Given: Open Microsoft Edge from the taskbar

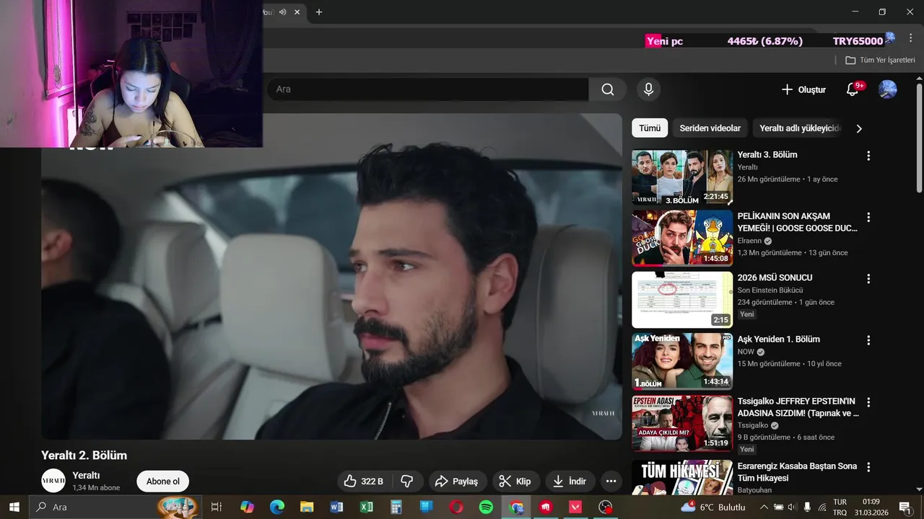Looking at the screenshot, I should pos(277,507).
